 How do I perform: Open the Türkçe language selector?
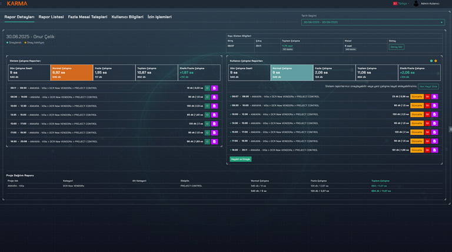click(401, 4)
